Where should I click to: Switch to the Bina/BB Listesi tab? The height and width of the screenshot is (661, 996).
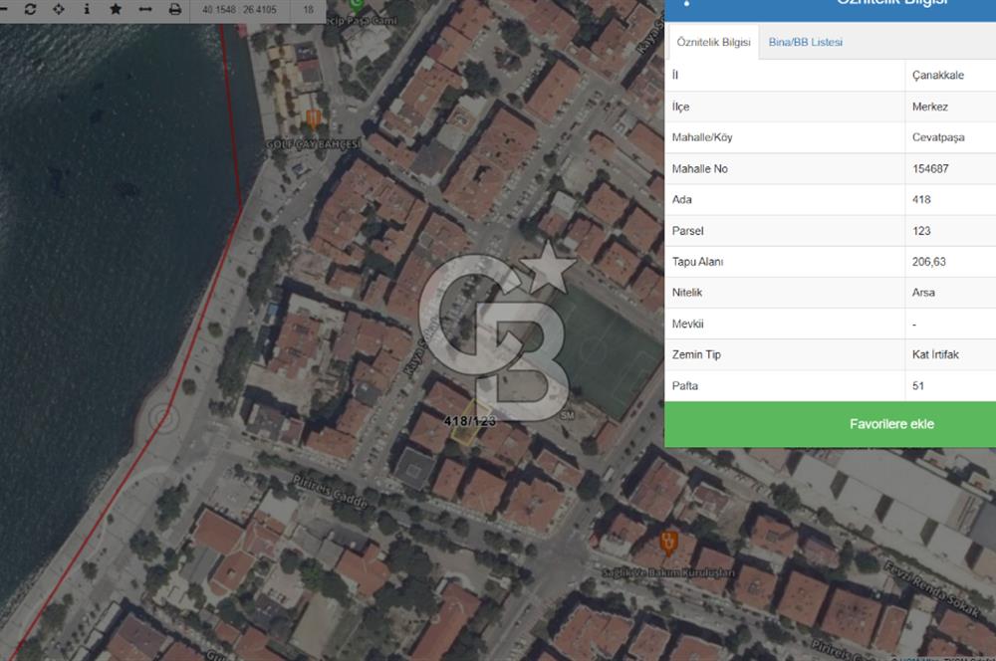[806, 42]
